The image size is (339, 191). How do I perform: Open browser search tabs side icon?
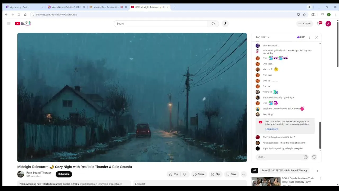pyautogui.click(x=313, y=15)
